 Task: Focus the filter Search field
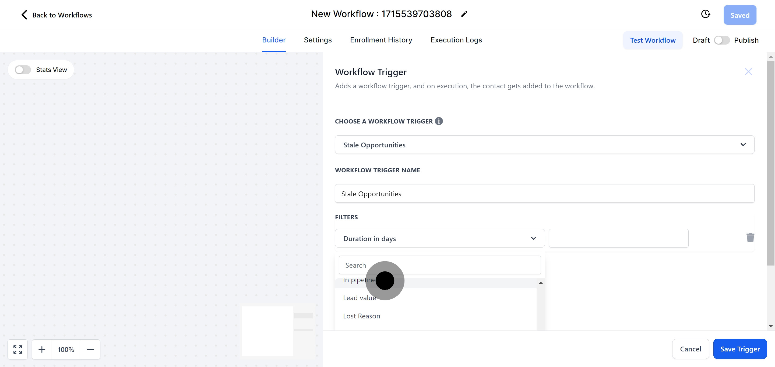pos(439,265)
